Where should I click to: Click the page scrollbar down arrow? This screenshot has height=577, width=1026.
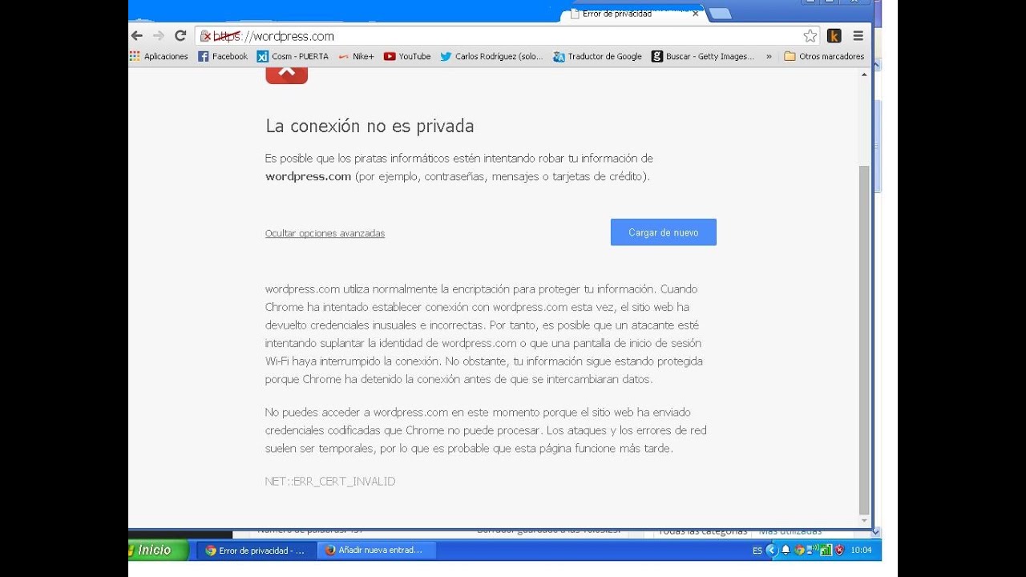pyautogui.click(x=864, y=521)
